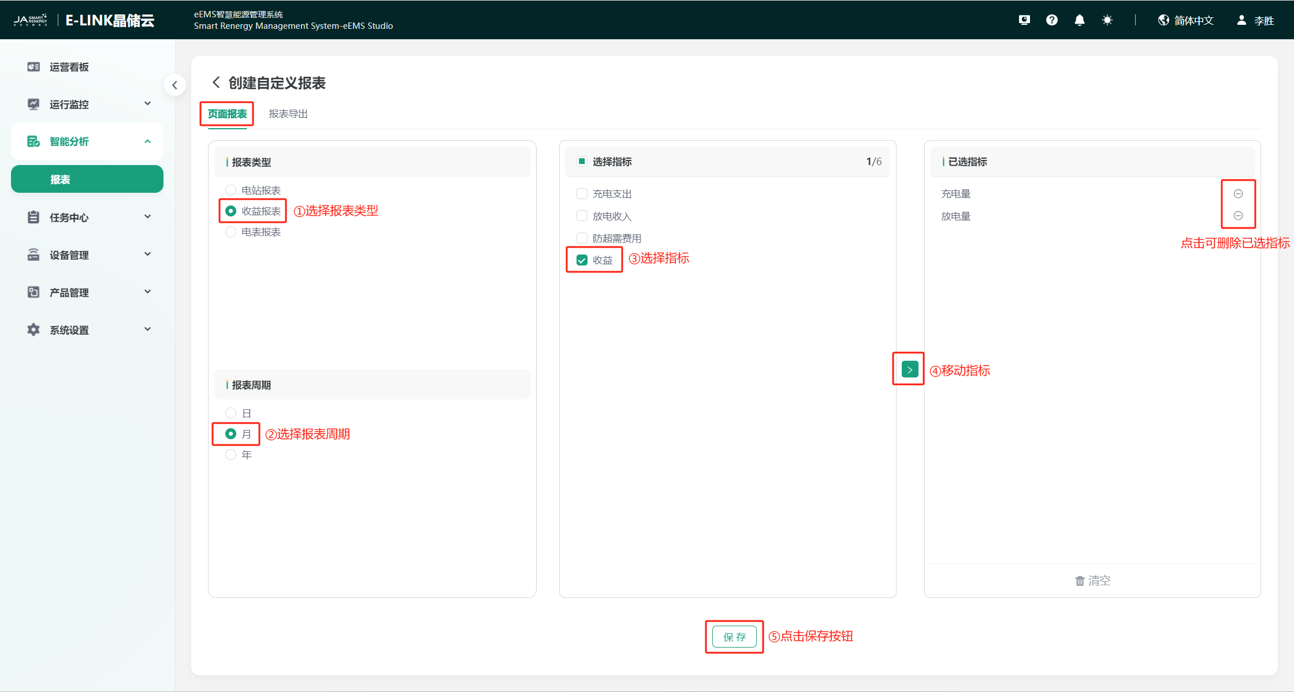This screenshot has height=692, width=1294.
Task: Remove 充电量 with its minus icon
Action: [1238, 194]
